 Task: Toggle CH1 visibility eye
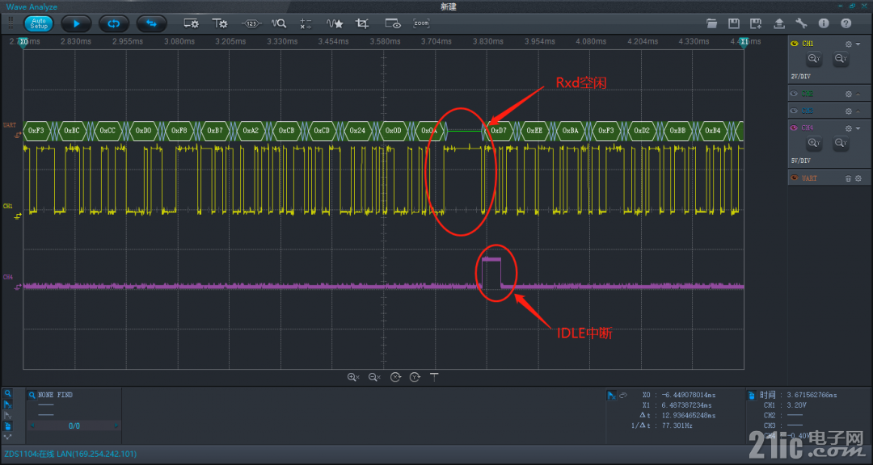795,44
